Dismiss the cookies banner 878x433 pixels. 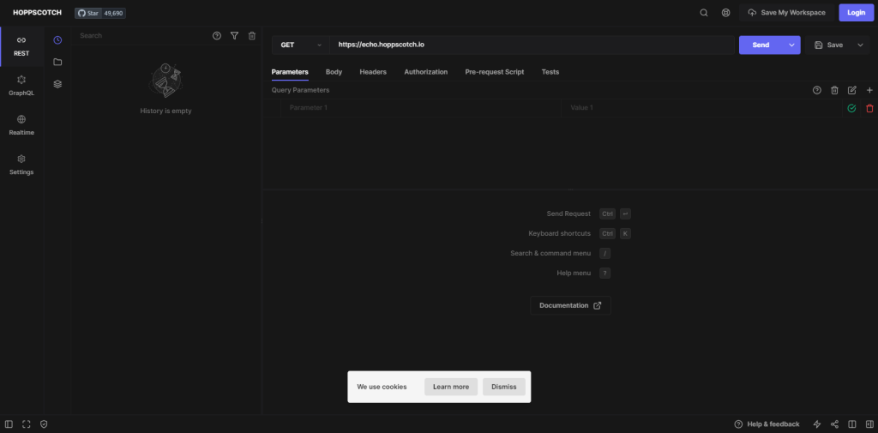point(504,387)
